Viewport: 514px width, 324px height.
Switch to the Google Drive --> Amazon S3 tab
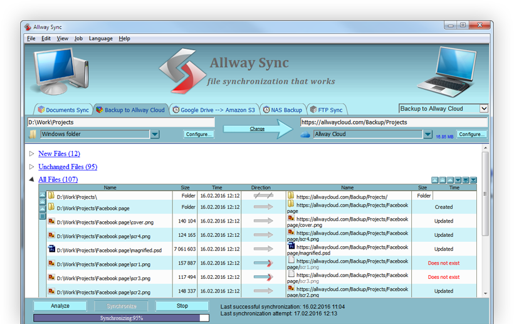click(214, 110)
